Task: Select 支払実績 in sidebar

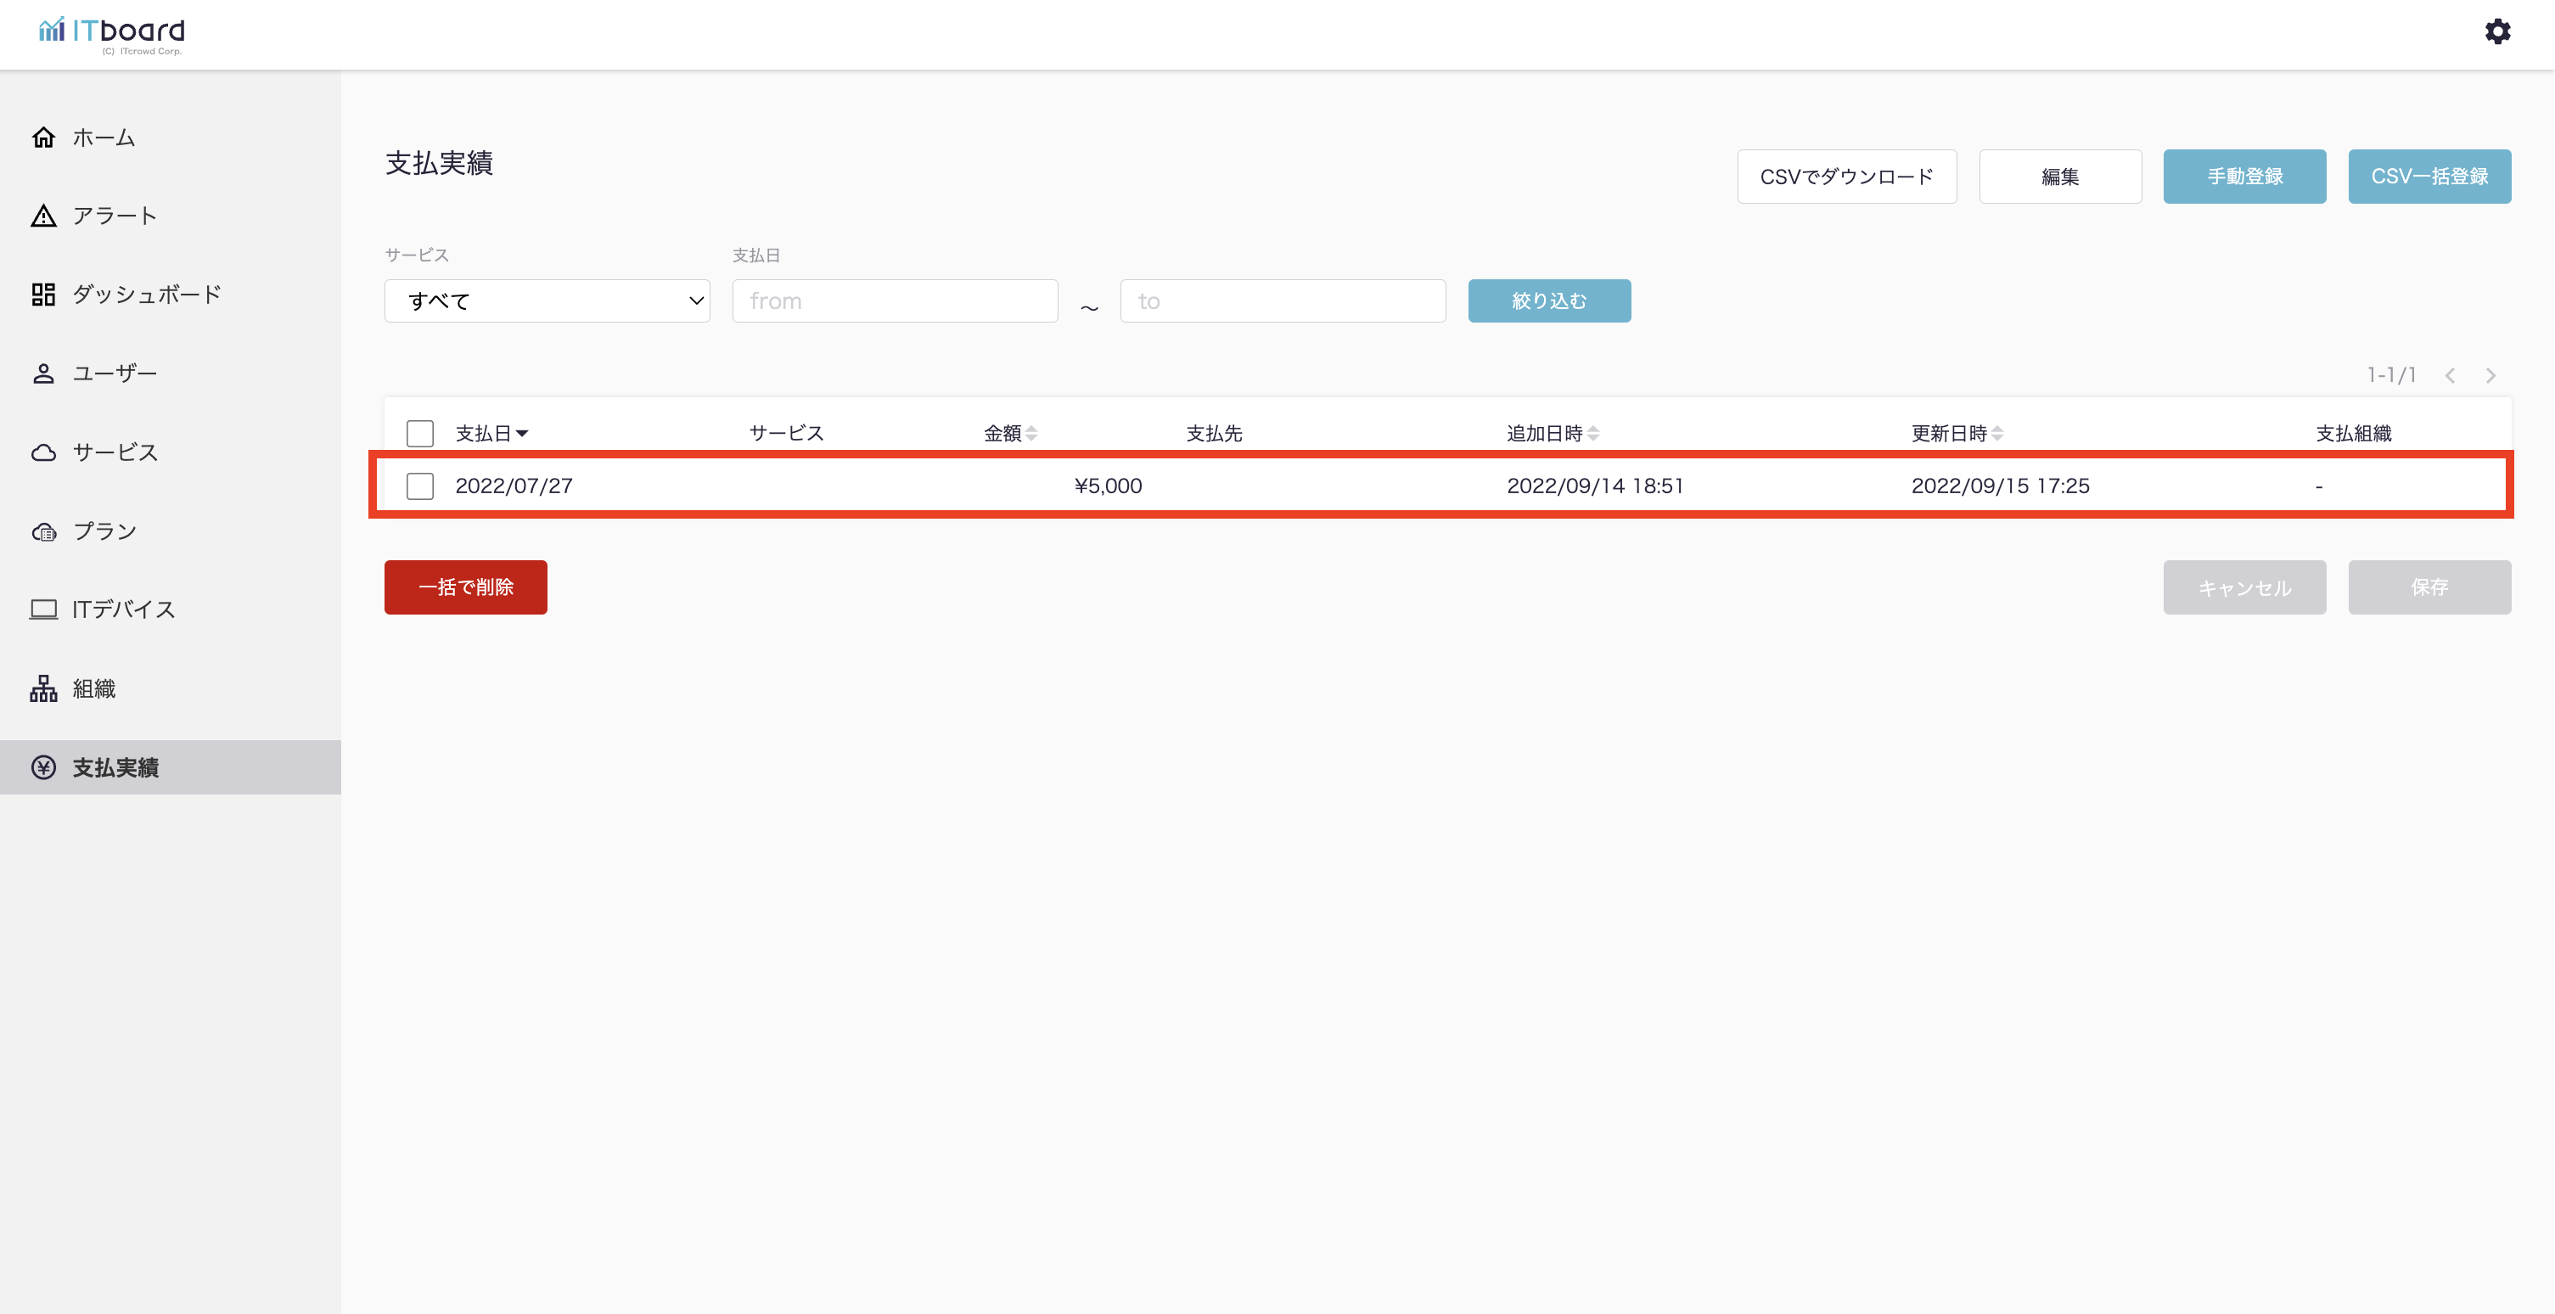Action: coord(115,766)
